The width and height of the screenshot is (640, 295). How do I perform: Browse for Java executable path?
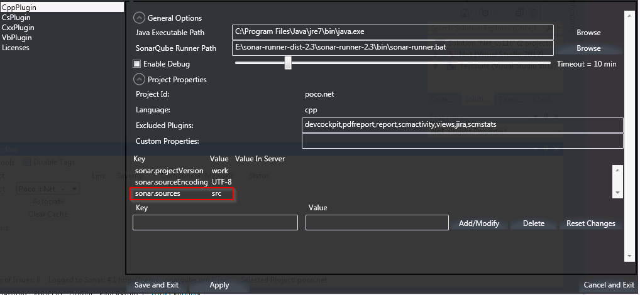pyautogui.click(x=588, y=33)
